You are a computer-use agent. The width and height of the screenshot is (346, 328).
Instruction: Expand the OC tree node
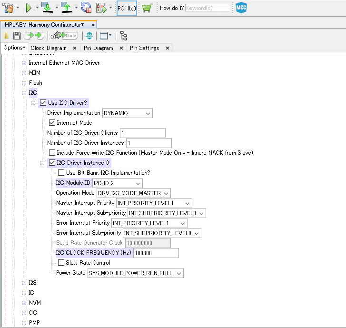coord(24,313)
